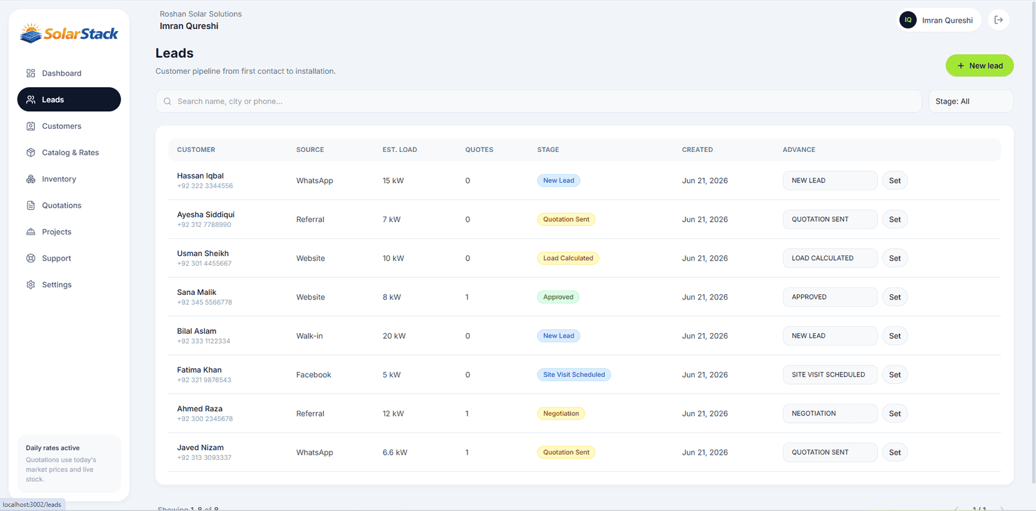The width and height of the screenshot is (1036, 511).
Task: Open Catalog & Rates section
Action: pyautogui.click(x=69, y=153)
